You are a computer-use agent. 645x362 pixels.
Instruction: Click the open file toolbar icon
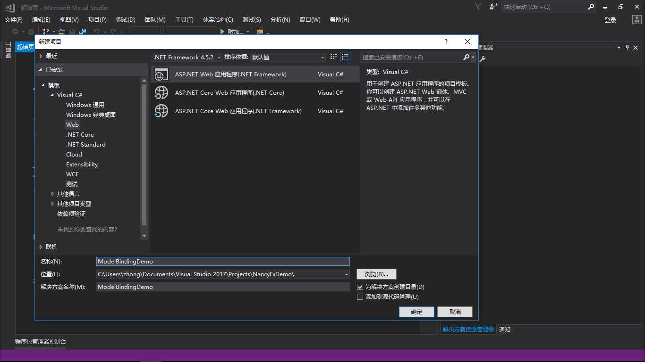coord(62,32)
